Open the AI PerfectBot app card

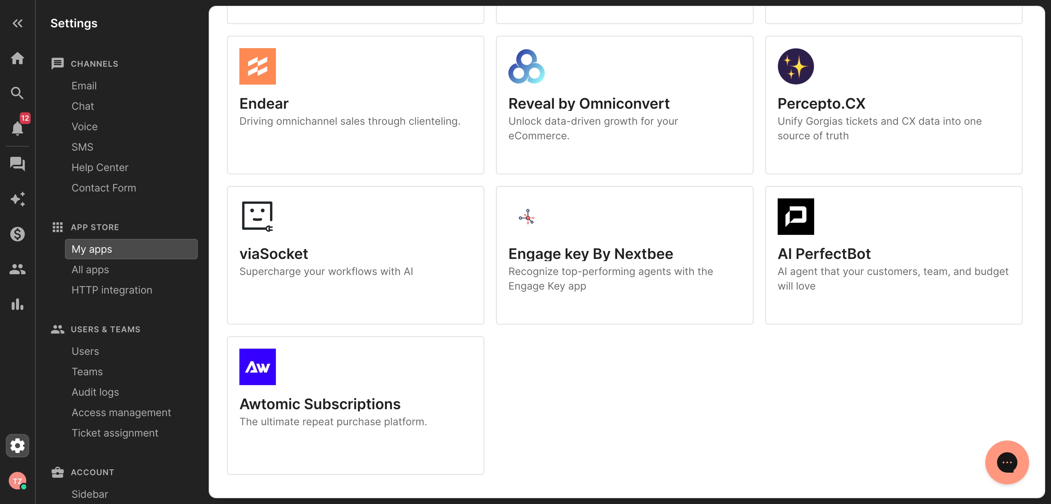tap(893, 255)
